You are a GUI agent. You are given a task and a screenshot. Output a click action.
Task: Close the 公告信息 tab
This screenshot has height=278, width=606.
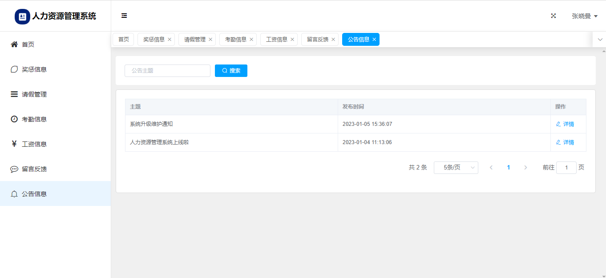(374, 40)
